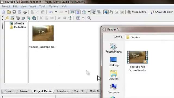The width and height of the screenshot is (174, 98).
Task: Open the Tools menu
Action: tap(42, 7)
